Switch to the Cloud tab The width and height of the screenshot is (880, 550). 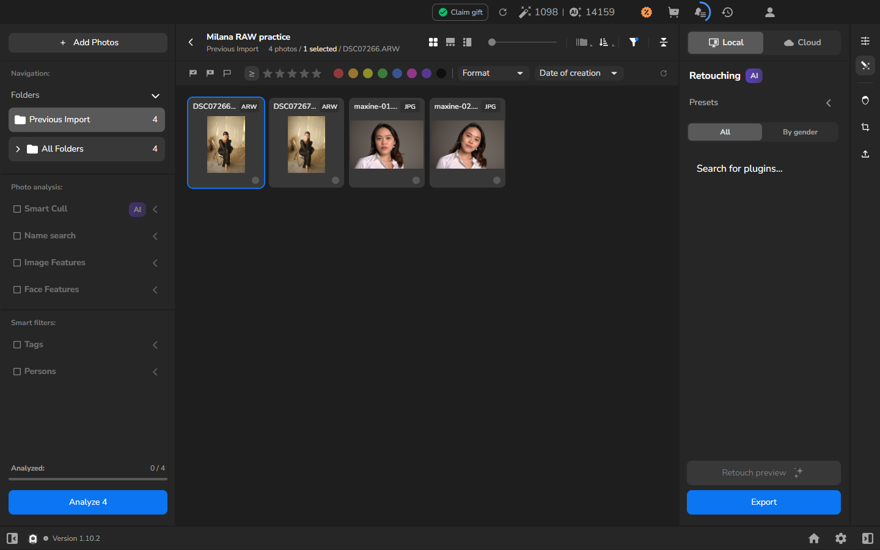(802, 43)
